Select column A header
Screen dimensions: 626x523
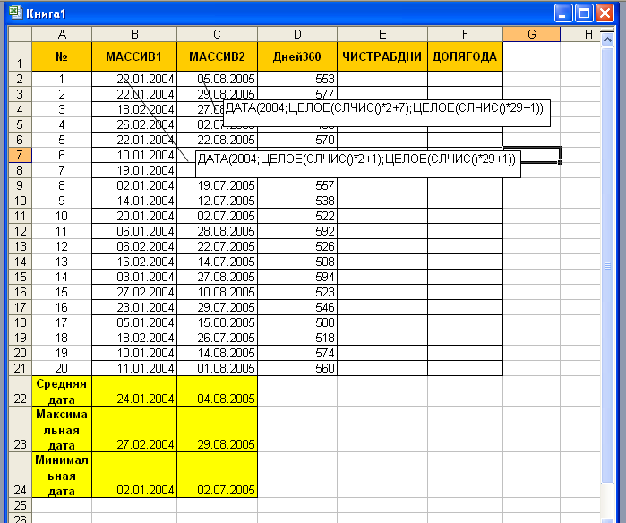pos(62,34)
